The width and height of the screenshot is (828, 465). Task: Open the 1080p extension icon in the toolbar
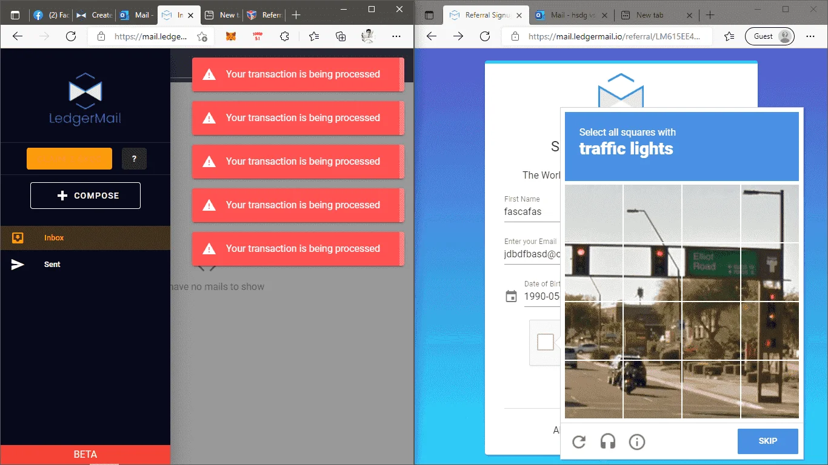pos(258,36)
